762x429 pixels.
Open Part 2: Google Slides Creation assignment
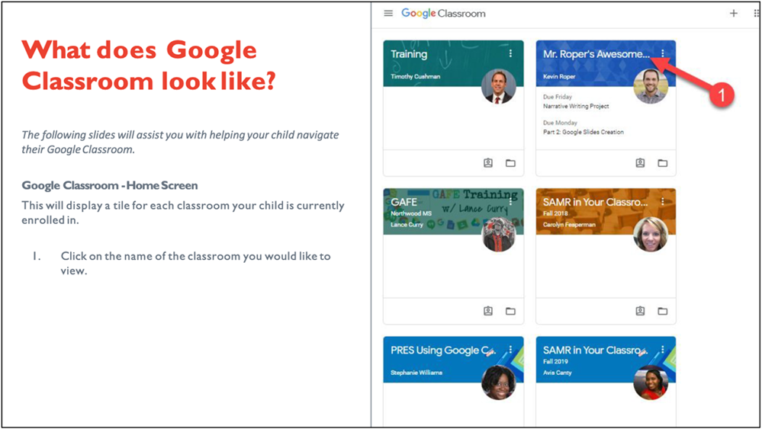(x=584, y=132)
